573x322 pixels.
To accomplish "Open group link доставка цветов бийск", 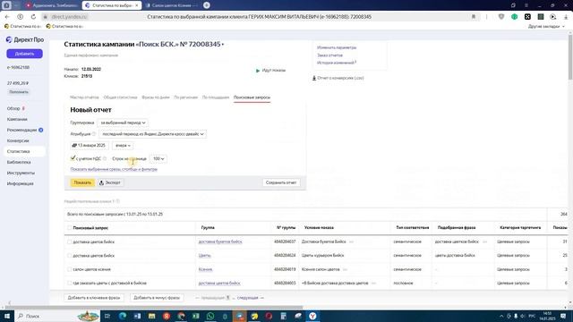I will pos(219,284).
